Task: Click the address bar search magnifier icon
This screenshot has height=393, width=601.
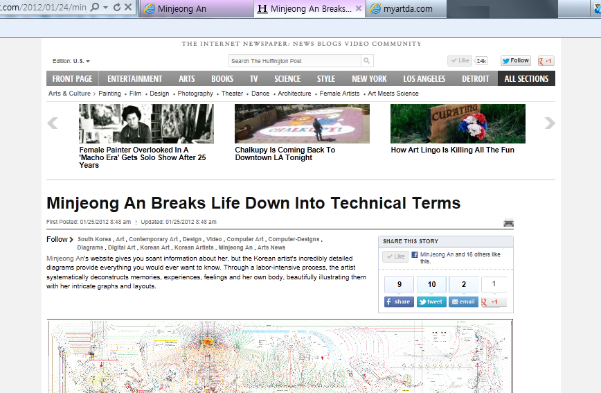Action: click(x=95, y=7)
